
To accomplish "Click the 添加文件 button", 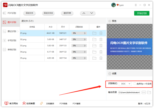I will click(x=29, y=13).
